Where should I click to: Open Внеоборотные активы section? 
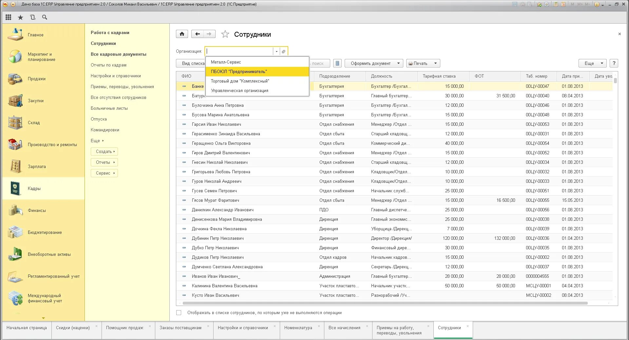pos(43,254)
